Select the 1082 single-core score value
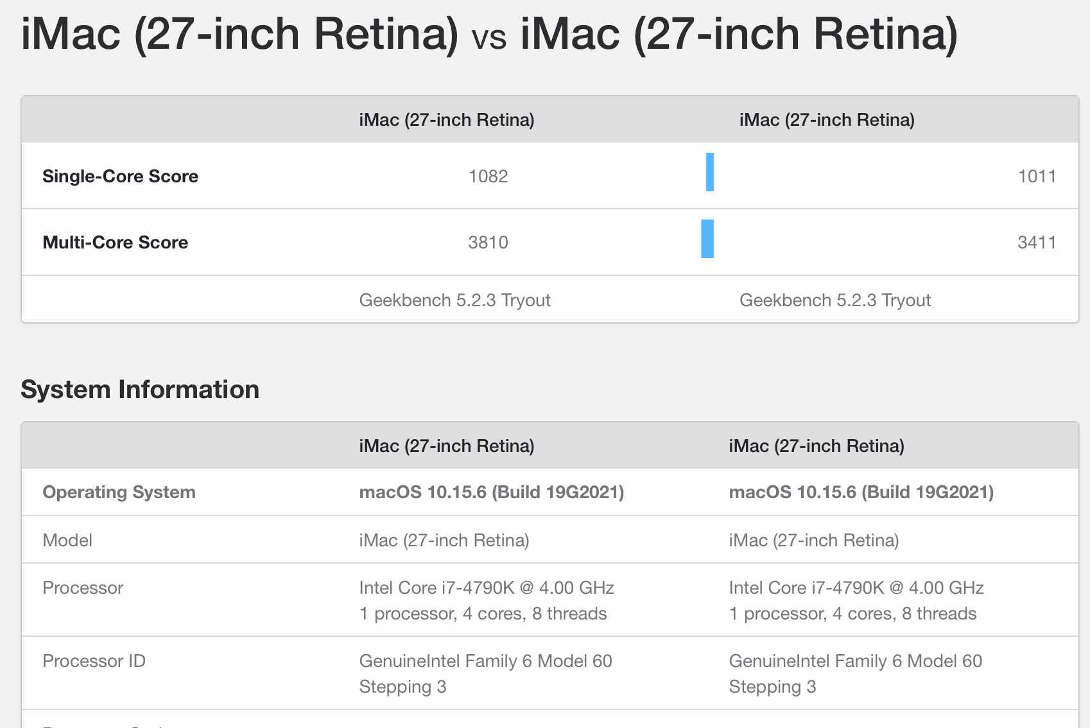This screenshot has height=728, width=1090. click(x=488, y=177)
